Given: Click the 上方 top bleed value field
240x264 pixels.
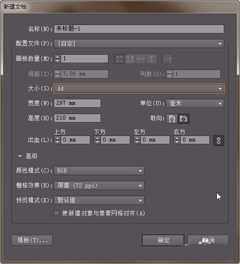Looking at the screenshot, I should pyautogui.click(x=76, y=140).
